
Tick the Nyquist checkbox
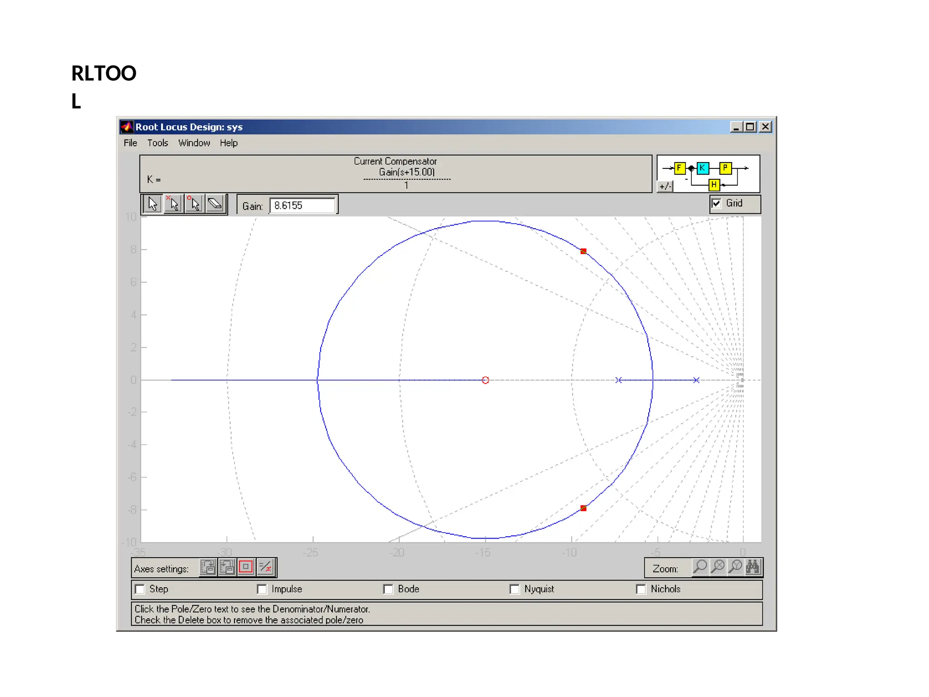coord(514,589)
